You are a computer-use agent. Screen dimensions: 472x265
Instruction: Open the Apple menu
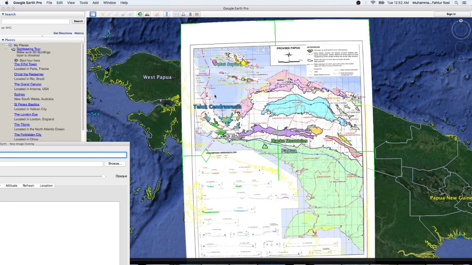pyautogui.click(x=6, y=3)
